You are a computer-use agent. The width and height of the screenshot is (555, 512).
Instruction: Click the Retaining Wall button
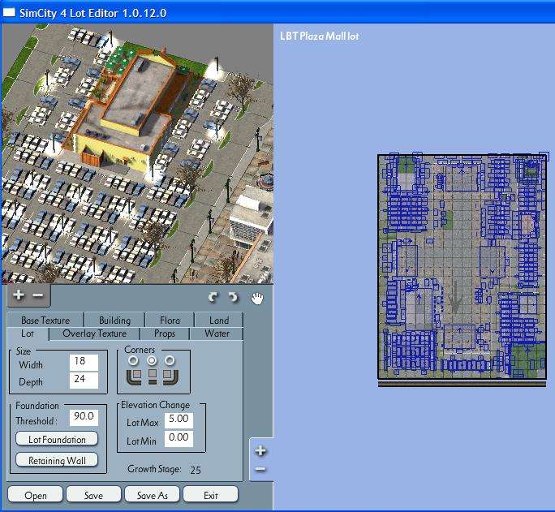pyautogui.click(x=57, y=460)
